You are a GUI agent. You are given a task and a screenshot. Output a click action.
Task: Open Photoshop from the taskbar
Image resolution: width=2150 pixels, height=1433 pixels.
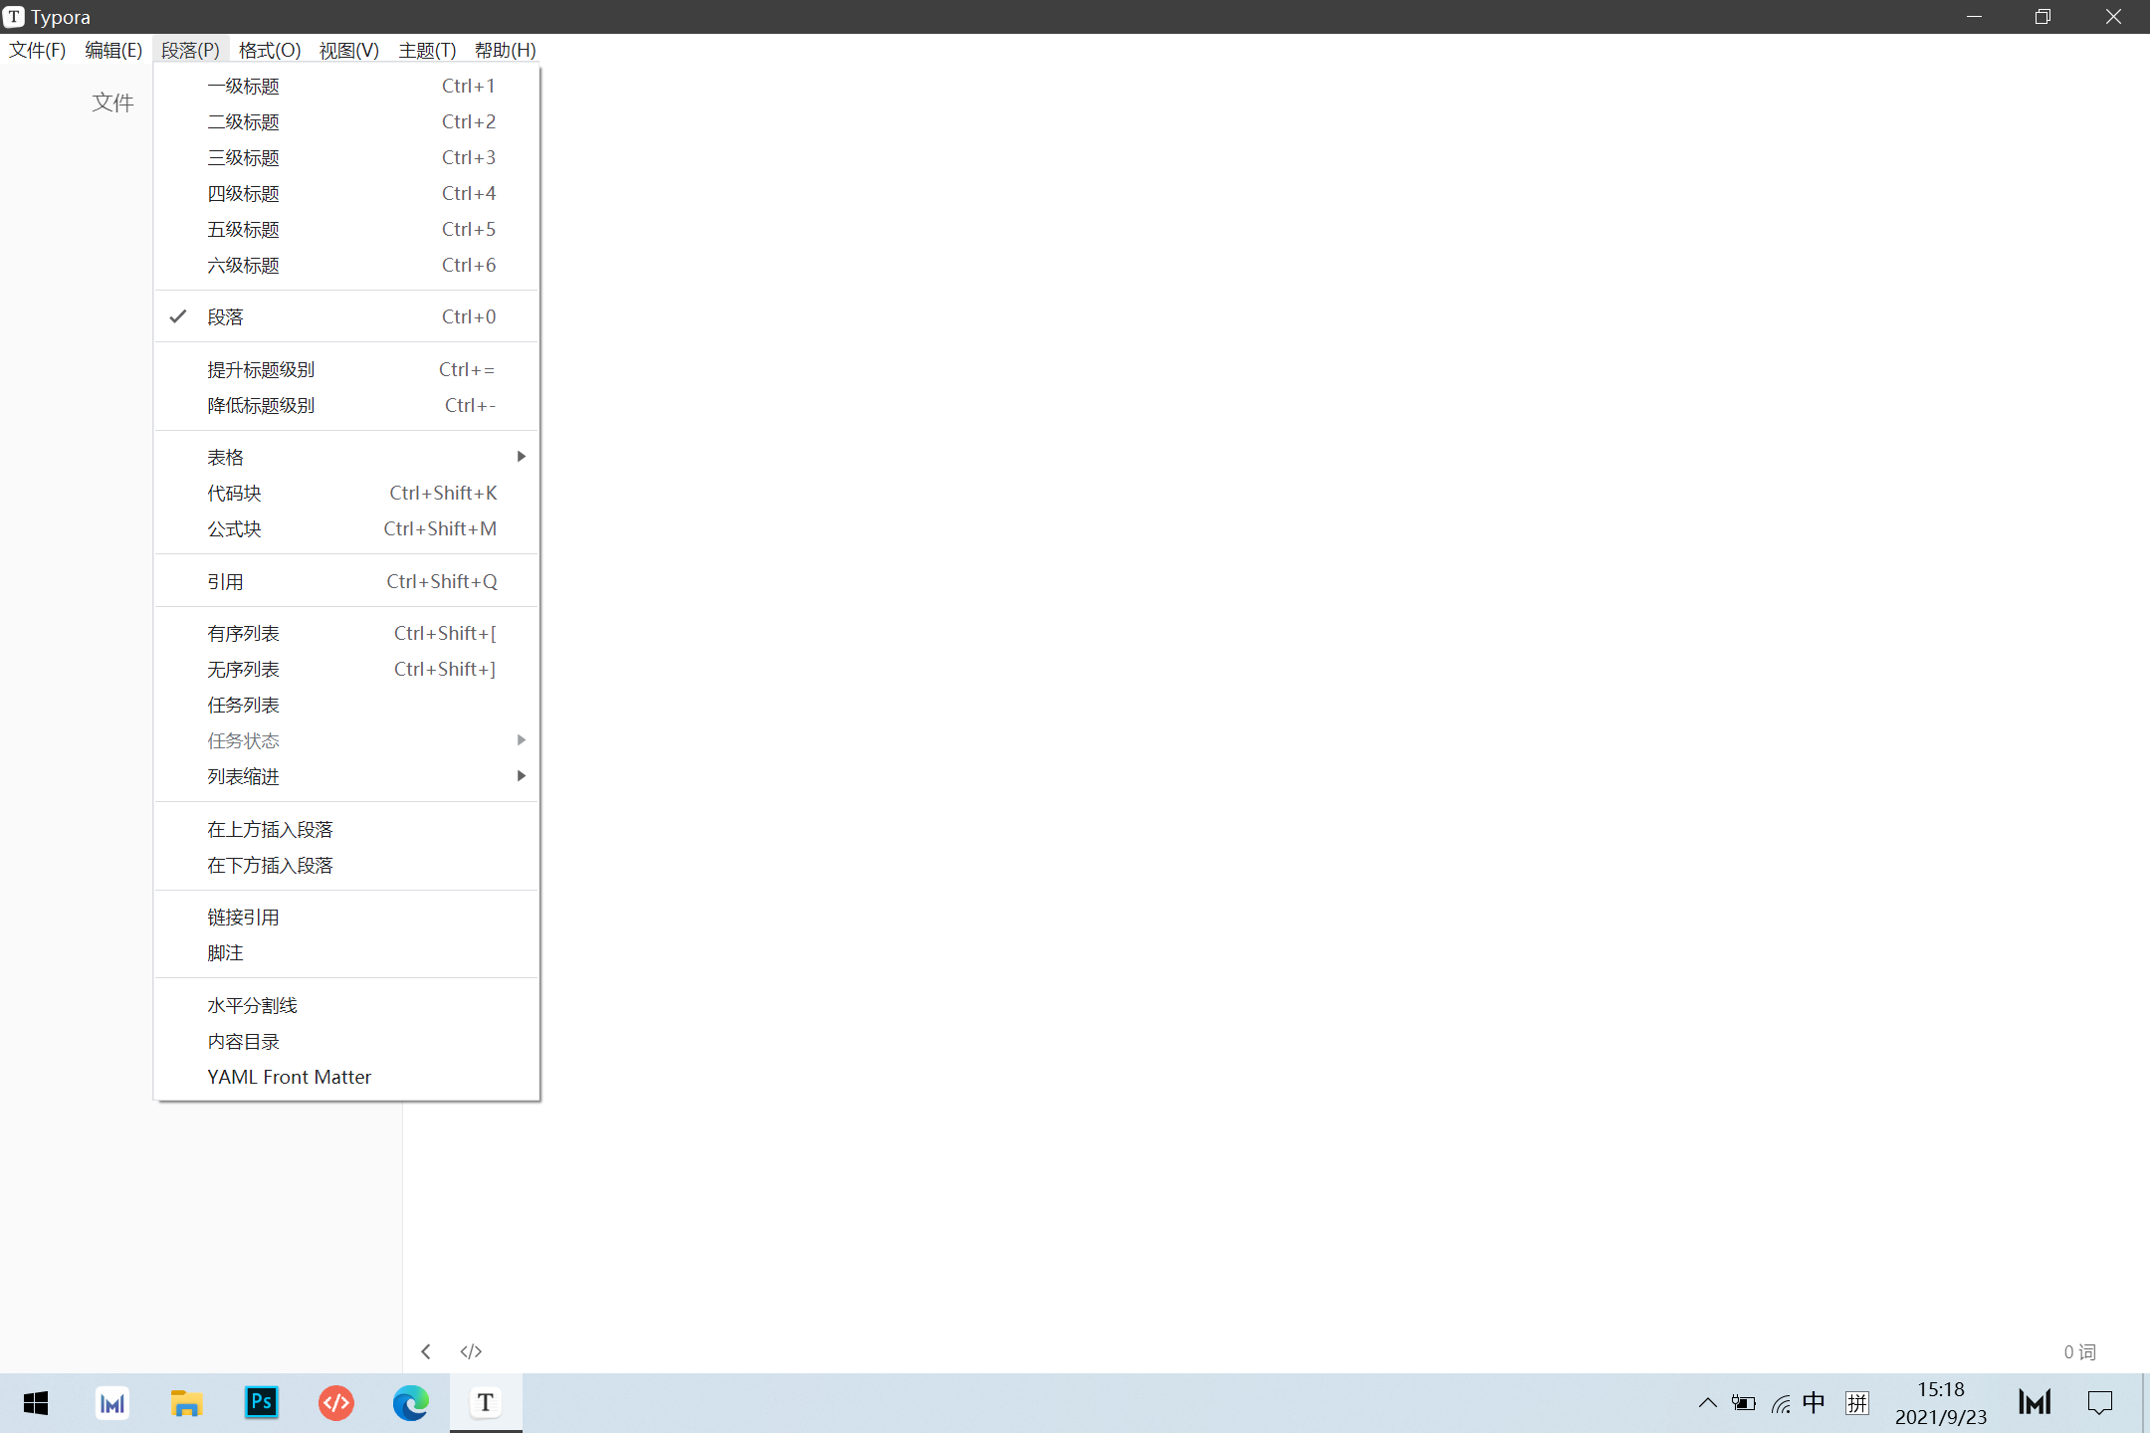click(x=262, y=1403)
